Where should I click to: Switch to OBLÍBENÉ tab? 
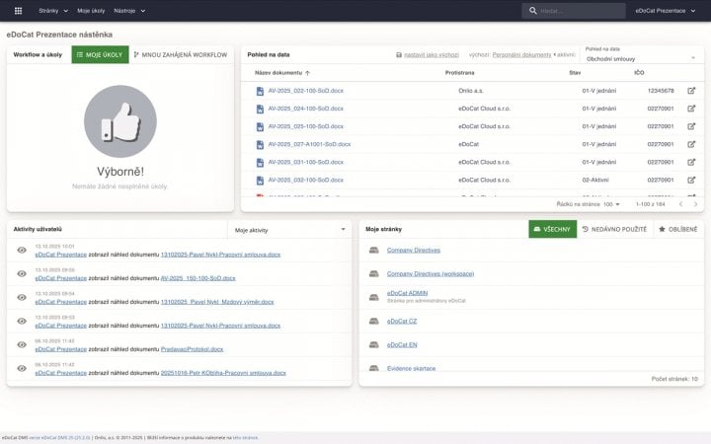[x=677, y=229]
